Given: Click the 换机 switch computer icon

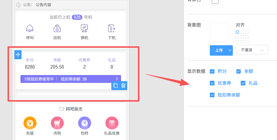Looking at the screenshot, I should [x=84, y=28].
